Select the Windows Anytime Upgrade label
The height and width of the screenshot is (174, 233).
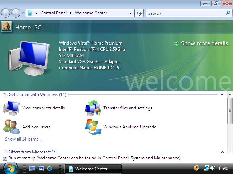pos(130,127)
